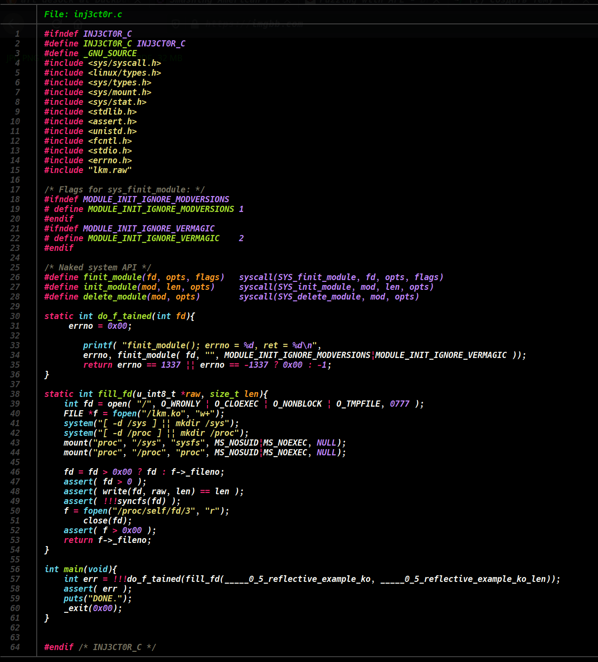Viewport: 598px width, 662px height.
Task: Click the 'File: inj3ct0r.c' header text
Action: pyautogui.click(x=83, y=14)
